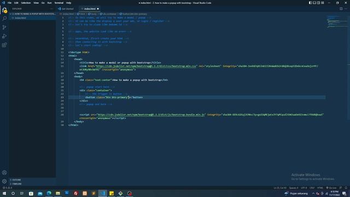The width and height of the screenshot is (350, 197).
Task: Open Microsoft Edge from the taskbar
Action: coord(49,193)
